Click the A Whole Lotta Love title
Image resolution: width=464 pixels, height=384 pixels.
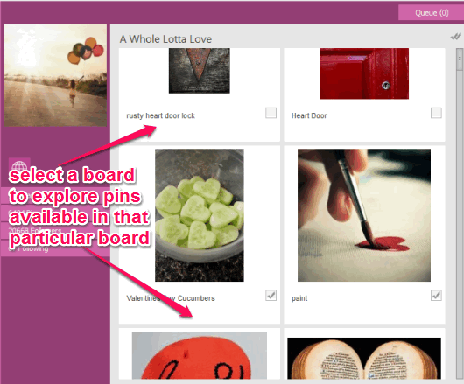[x=165, y=39]
